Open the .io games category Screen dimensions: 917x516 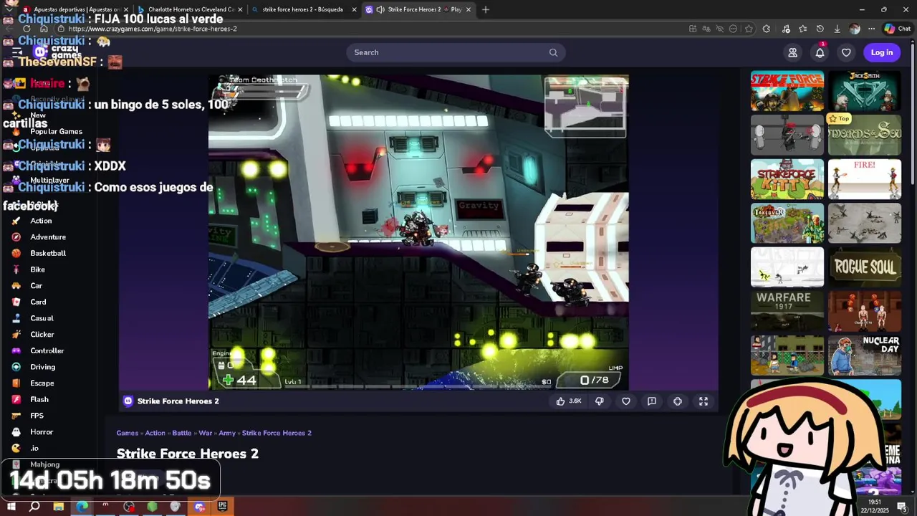pos(34,448)
